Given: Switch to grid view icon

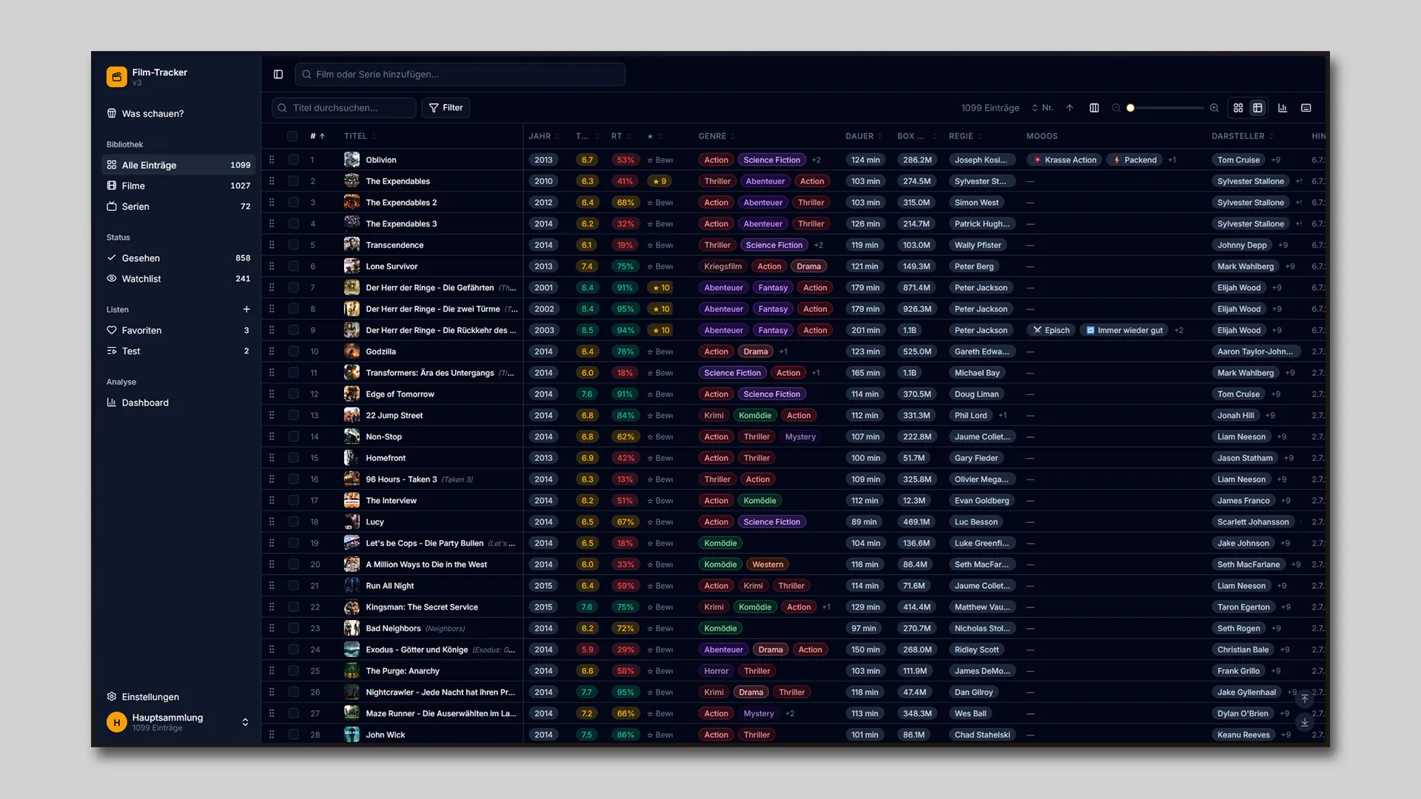Looking at the screenshot, I should click(x=1238, y=108).
